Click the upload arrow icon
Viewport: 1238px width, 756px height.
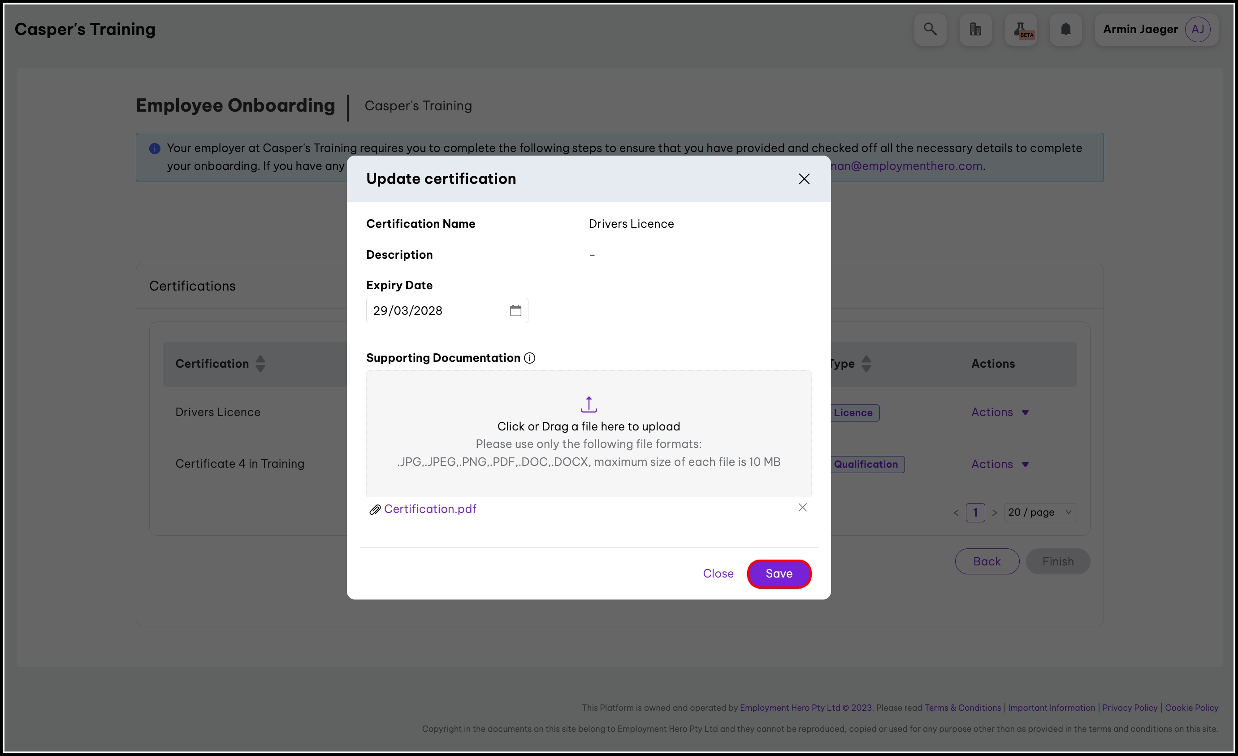(589, 404)
